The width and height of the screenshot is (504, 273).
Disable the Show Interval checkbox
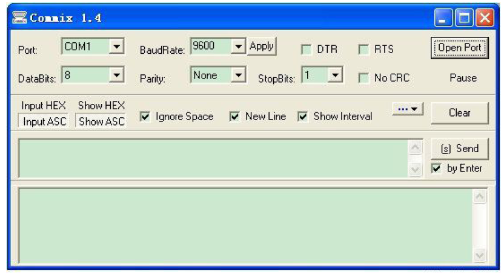click(303, 117)
